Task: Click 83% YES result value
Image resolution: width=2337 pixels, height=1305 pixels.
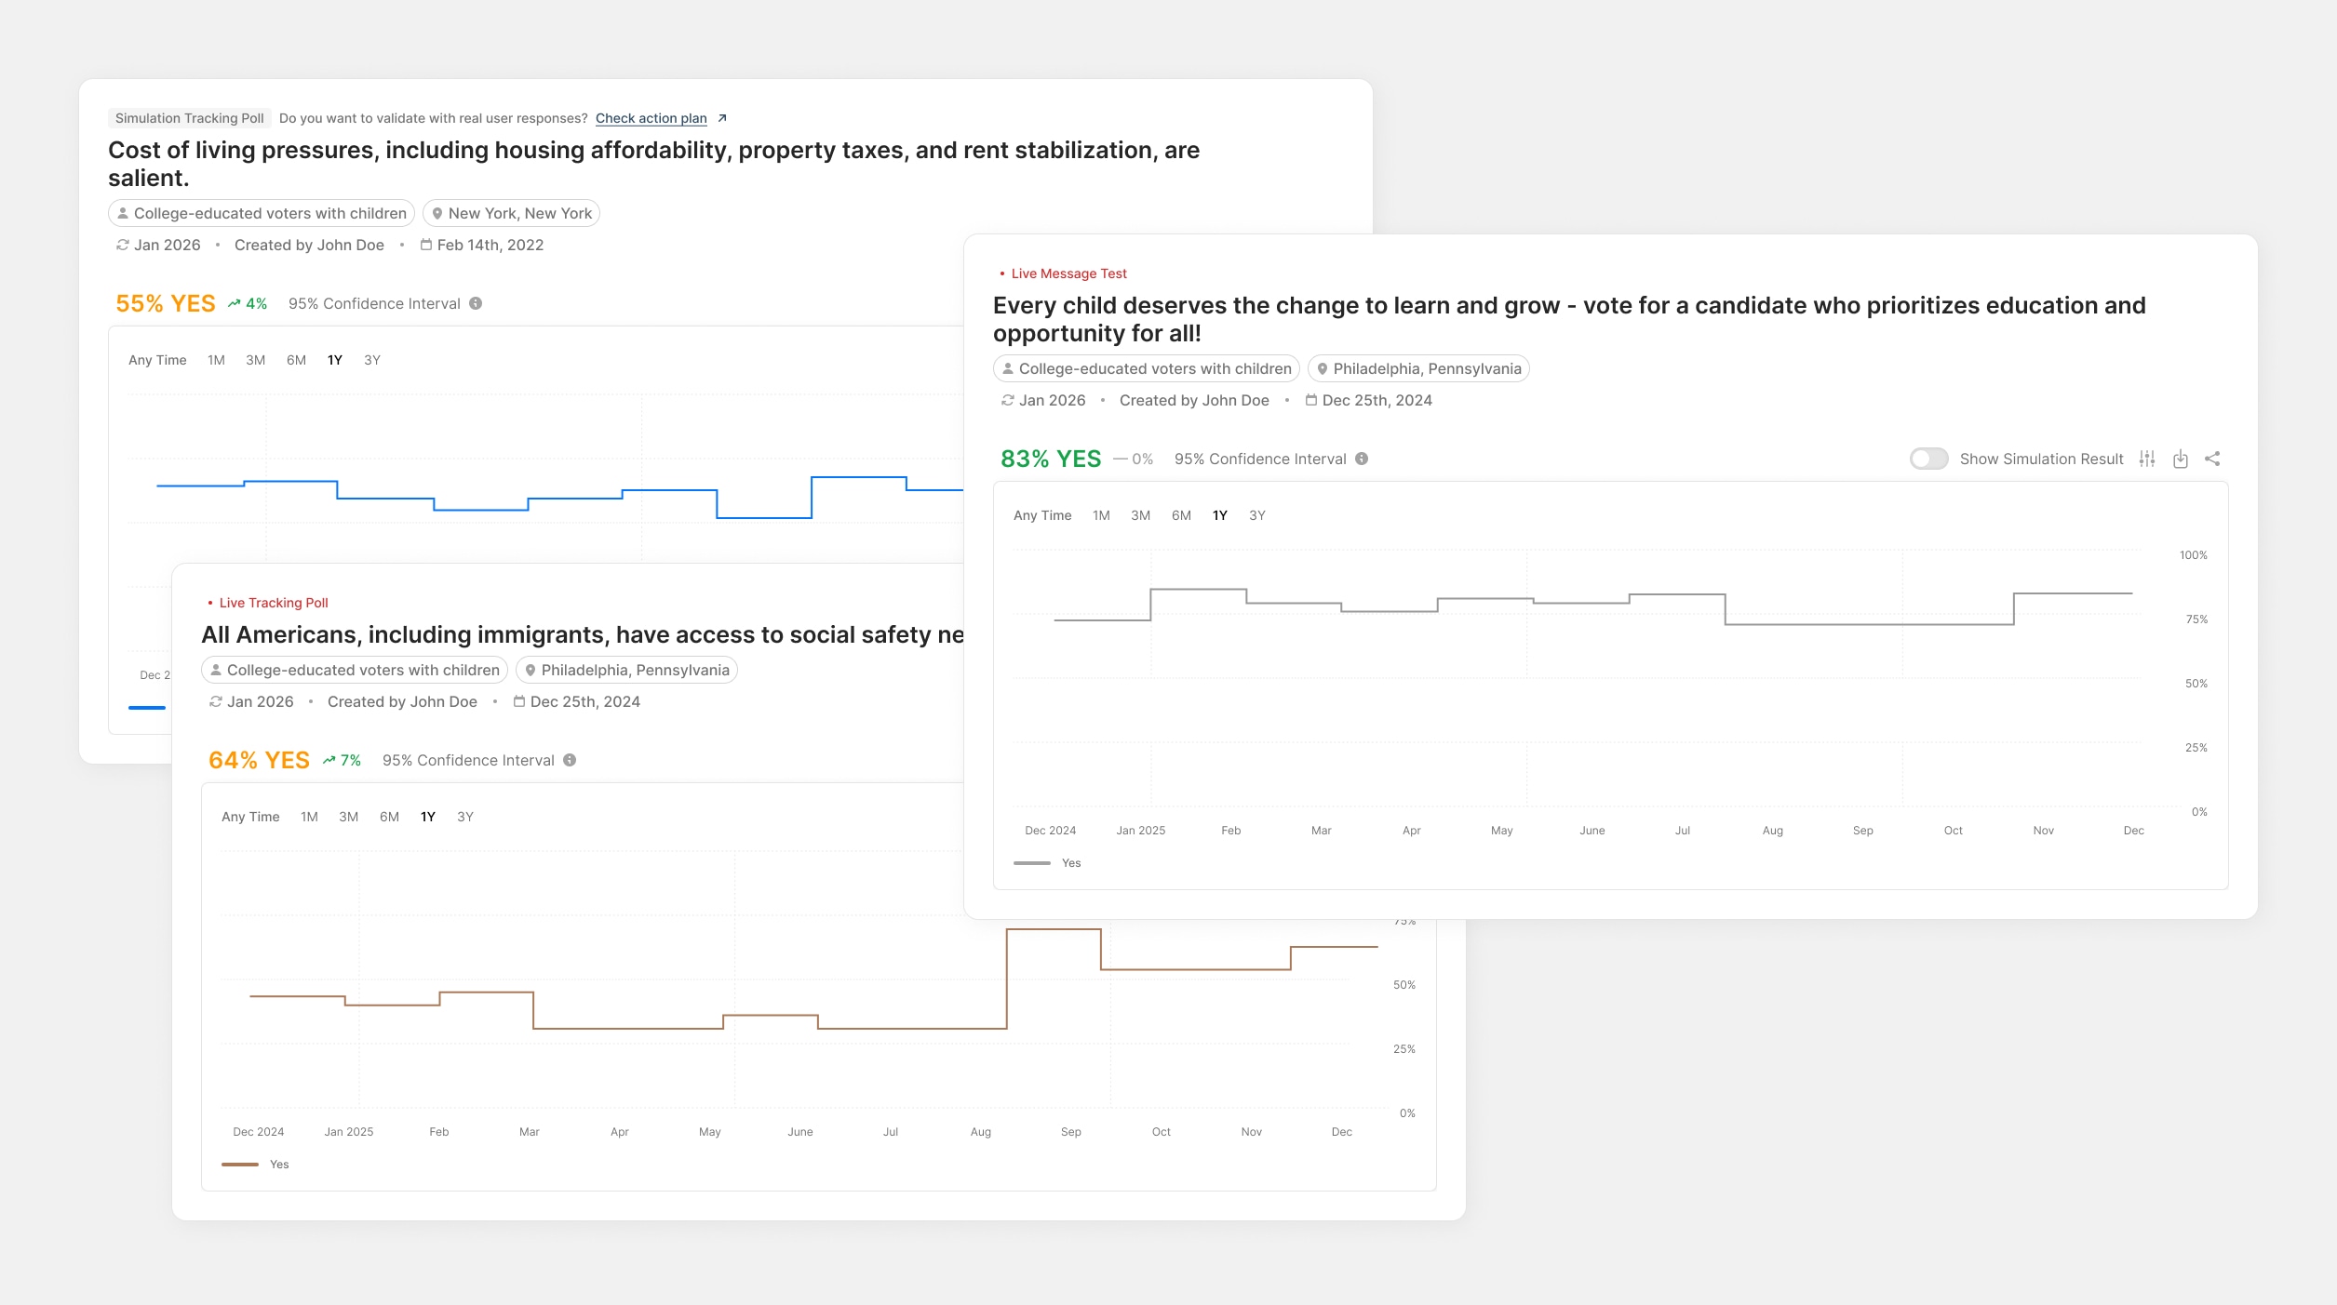Action: [x=1051, y=459]
